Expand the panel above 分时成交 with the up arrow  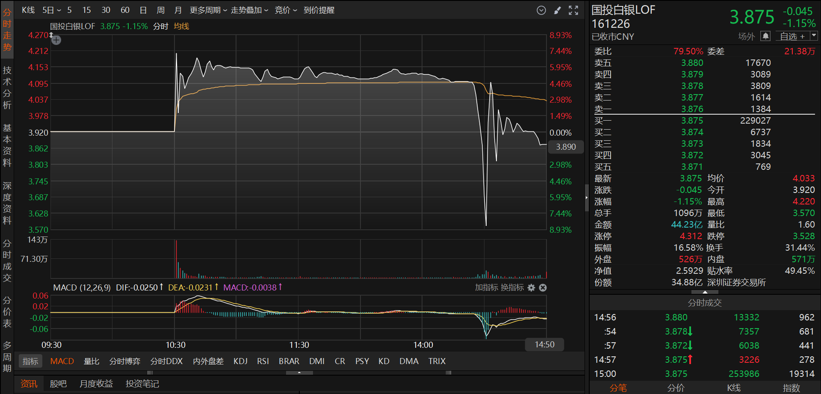point(705,292)
